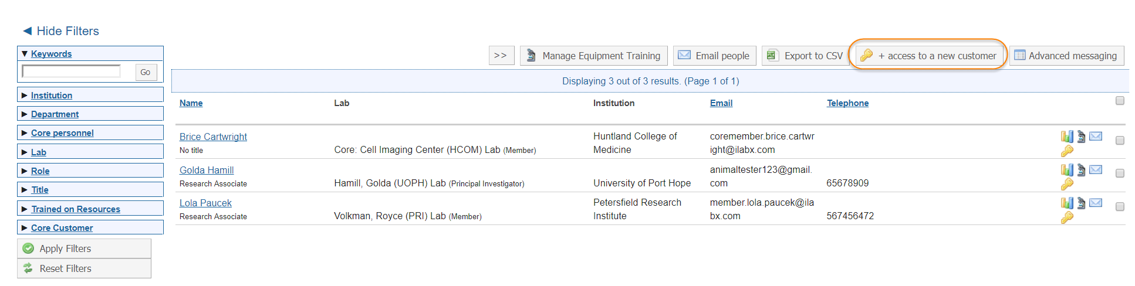Click envelope icon in Brice Cartwright row
This screenshot has height=286, width=1135.
click(x=1096, y=137)
